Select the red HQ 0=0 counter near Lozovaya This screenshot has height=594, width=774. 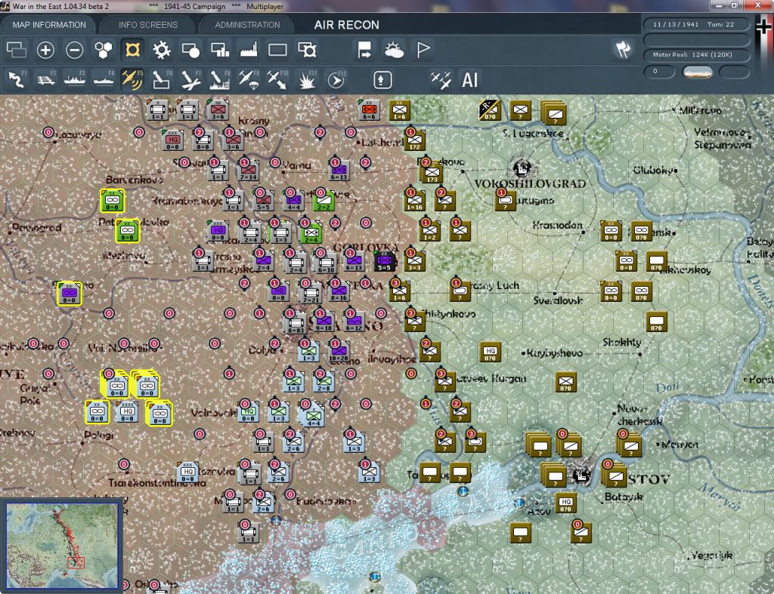pos(173,140)
